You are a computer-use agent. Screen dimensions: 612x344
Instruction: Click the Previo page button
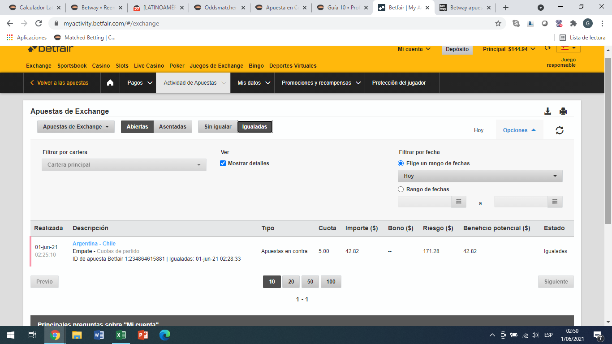(x=44, y=282)
